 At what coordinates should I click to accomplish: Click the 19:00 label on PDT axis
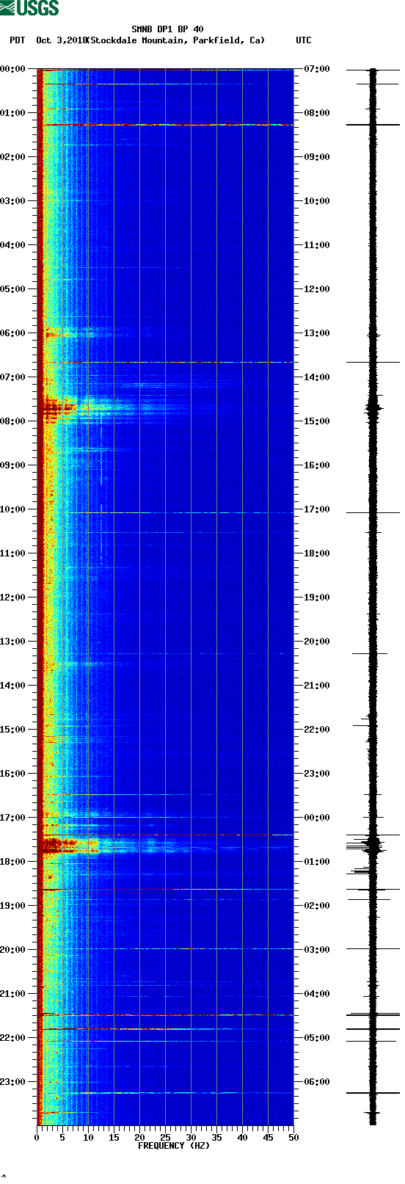tap(13, 906)
